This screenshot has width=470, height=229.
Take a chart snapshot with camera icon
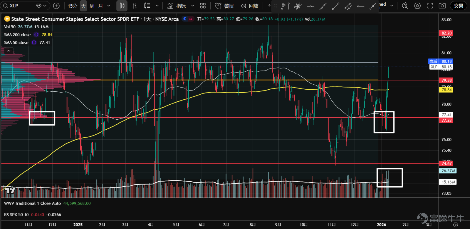[442, 6]
